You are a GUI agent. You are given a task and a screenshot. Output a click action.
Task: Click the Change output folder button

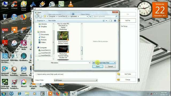click(126, 80)
